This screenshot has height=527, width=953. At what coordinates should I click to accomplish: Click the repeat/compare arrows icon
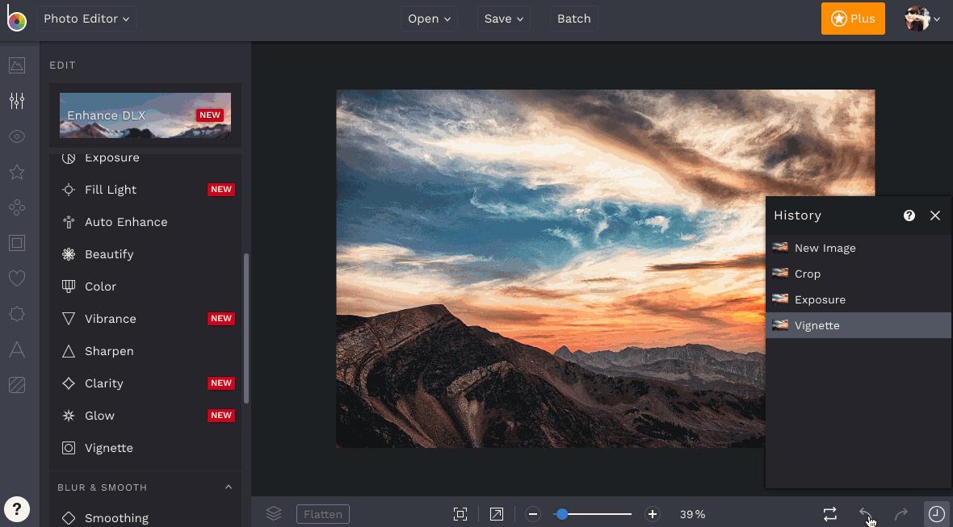tap(829, 514)
